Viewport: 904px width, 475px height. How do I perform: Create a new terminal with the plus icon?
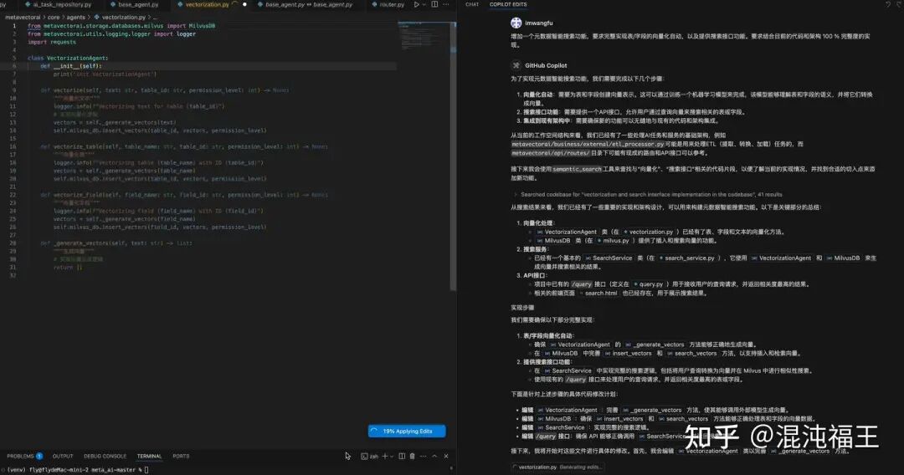click(385, 456)
